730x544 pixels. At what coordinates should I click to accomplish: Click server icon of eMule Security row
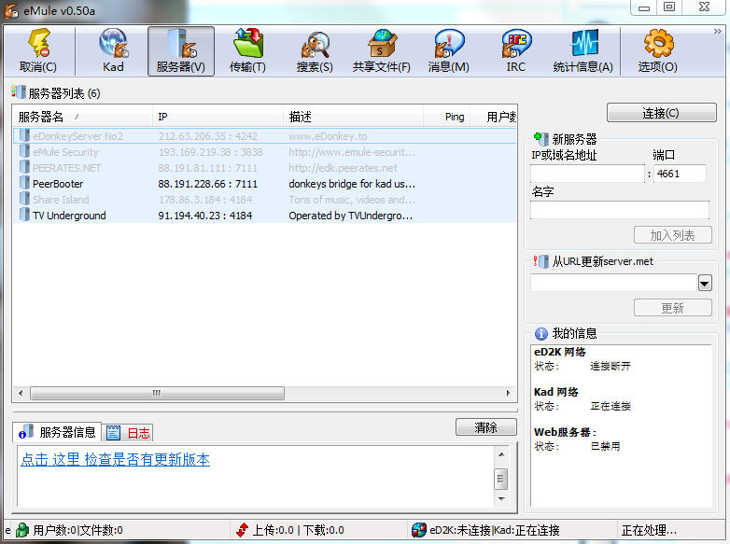25,152
